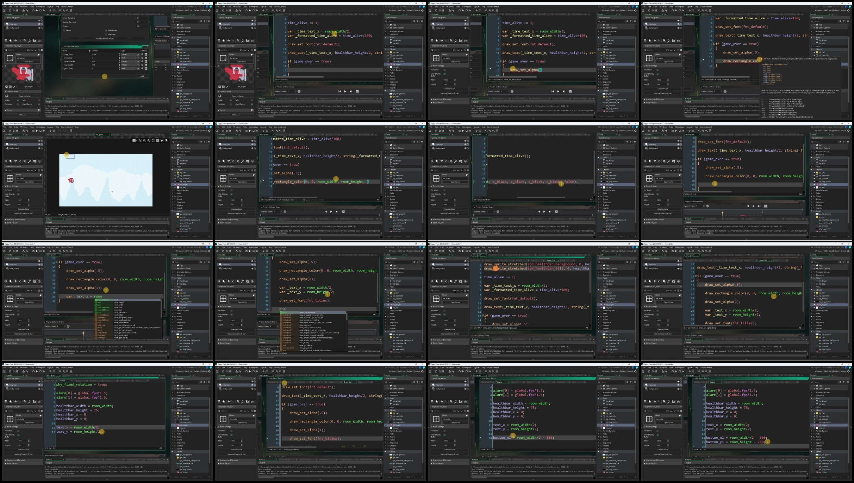Expand Scripts folder in room editor frame assets
The width and height of the screenshot is (854, 483).
click(x=172, y=199)
